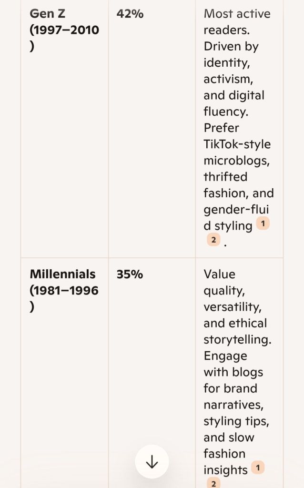The width and height of the screenshot is (304, 488).
Task: Select the 'Millennials' generation label
Action: pyautogui.click(x=62, y=274)
